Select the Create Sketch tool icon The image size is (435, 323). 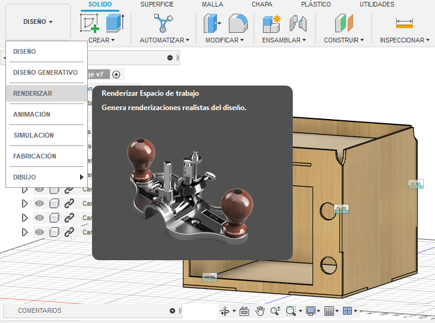pos(90,23)
